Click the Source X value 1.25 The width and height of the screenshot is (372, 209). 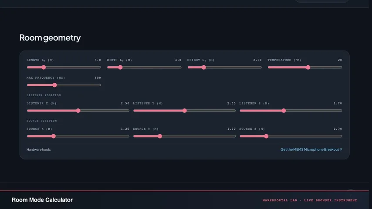125,129
